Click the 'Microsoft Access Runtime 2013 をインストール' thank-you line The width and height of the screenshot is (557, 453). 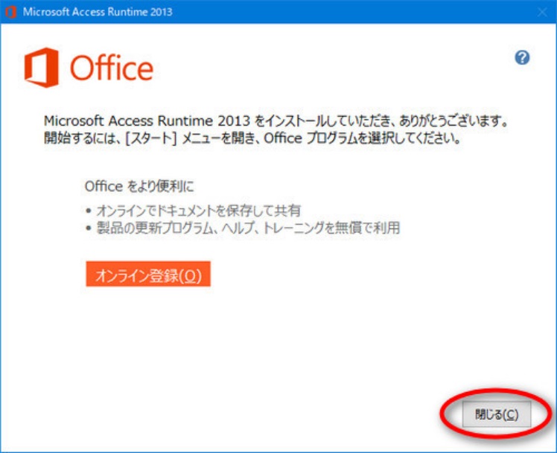point(276,121)
